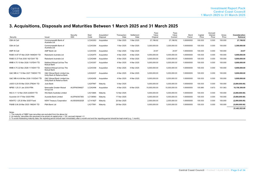Select 'JUDO 5.25 05 Mar 2025 279DAY TD' security

tap(24, 84)
